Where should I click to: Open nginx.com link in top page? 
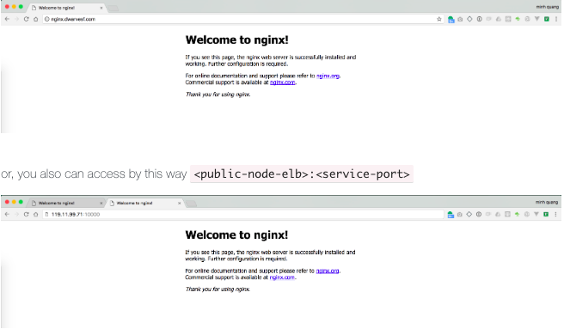point(283,82)
